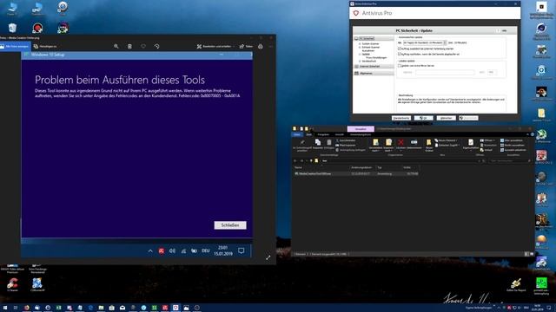Click the print icon in Photos toolbar
The width and height of the screenshot is (556, 312).
point(261,46)
